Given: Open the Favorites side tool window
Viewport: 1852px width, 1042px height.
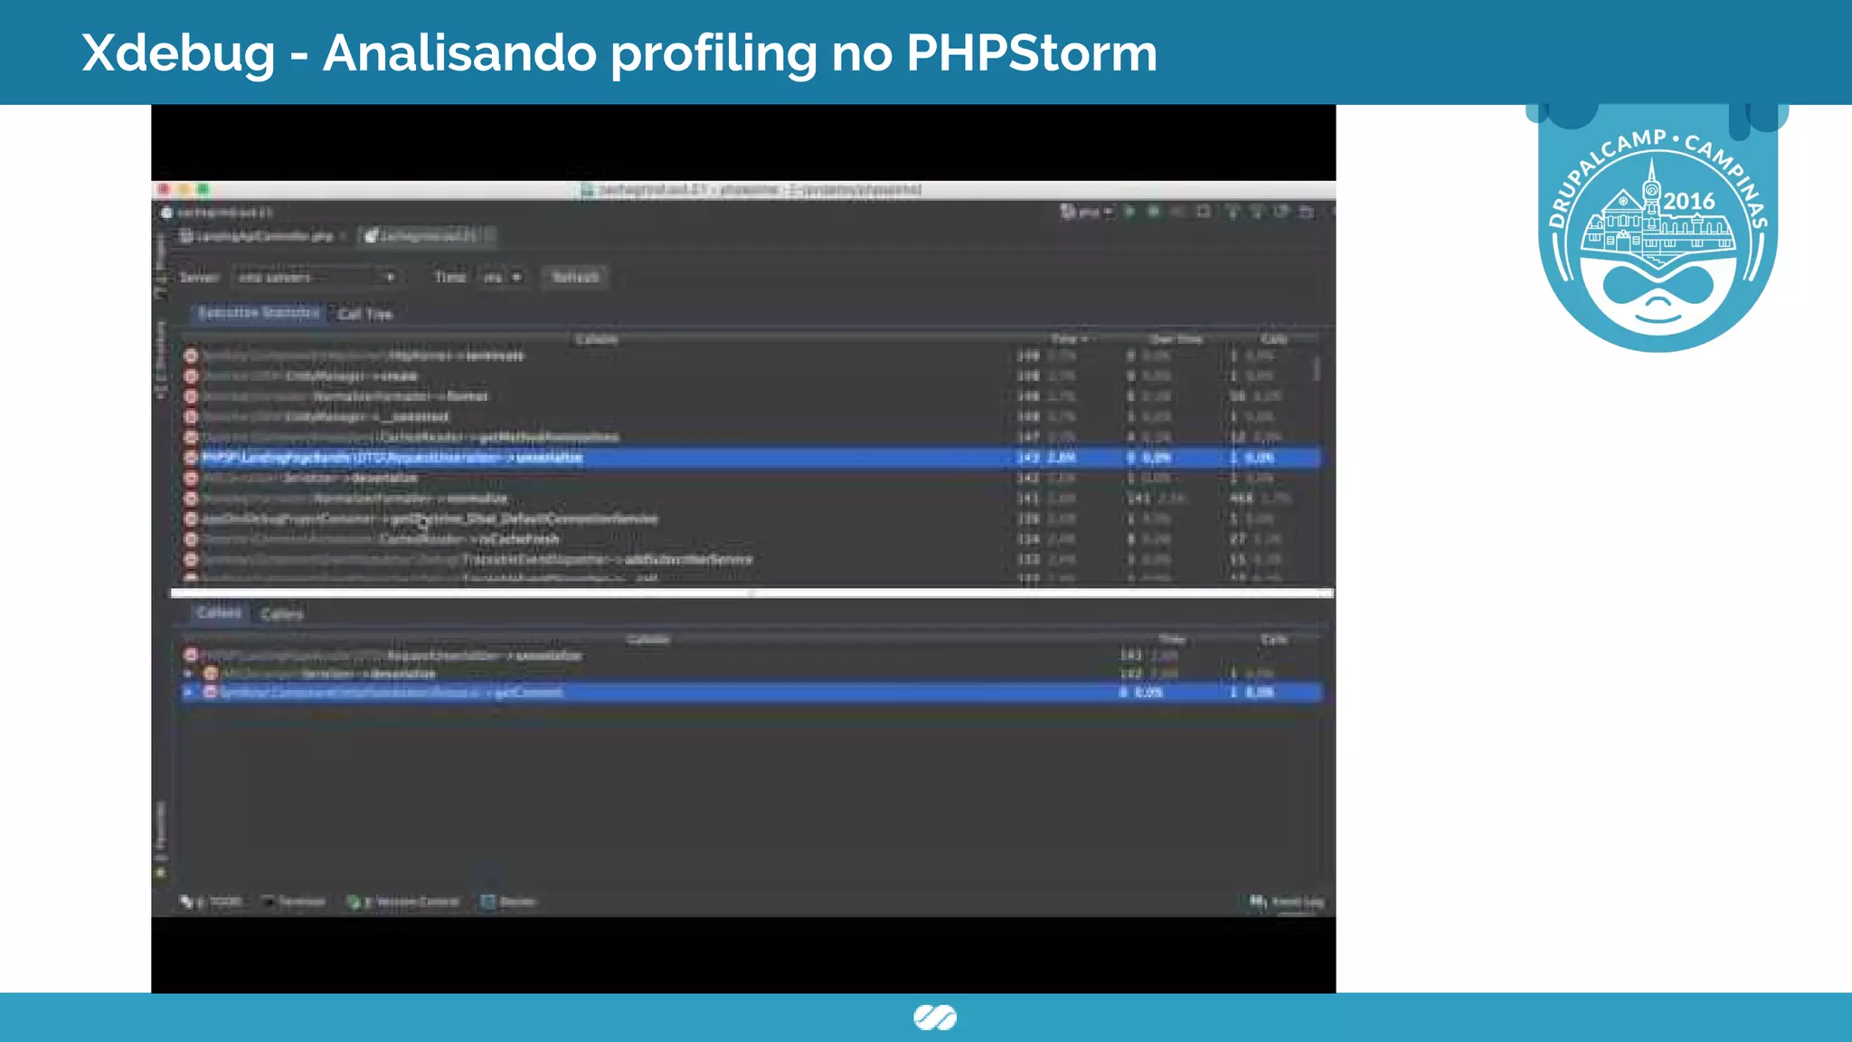Looking at the screenshot, I should [161, 839].
